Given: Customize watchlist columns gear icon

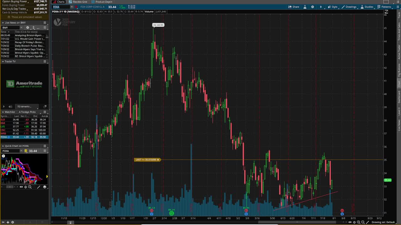Looking at the screenshot, I should [47, 116].
